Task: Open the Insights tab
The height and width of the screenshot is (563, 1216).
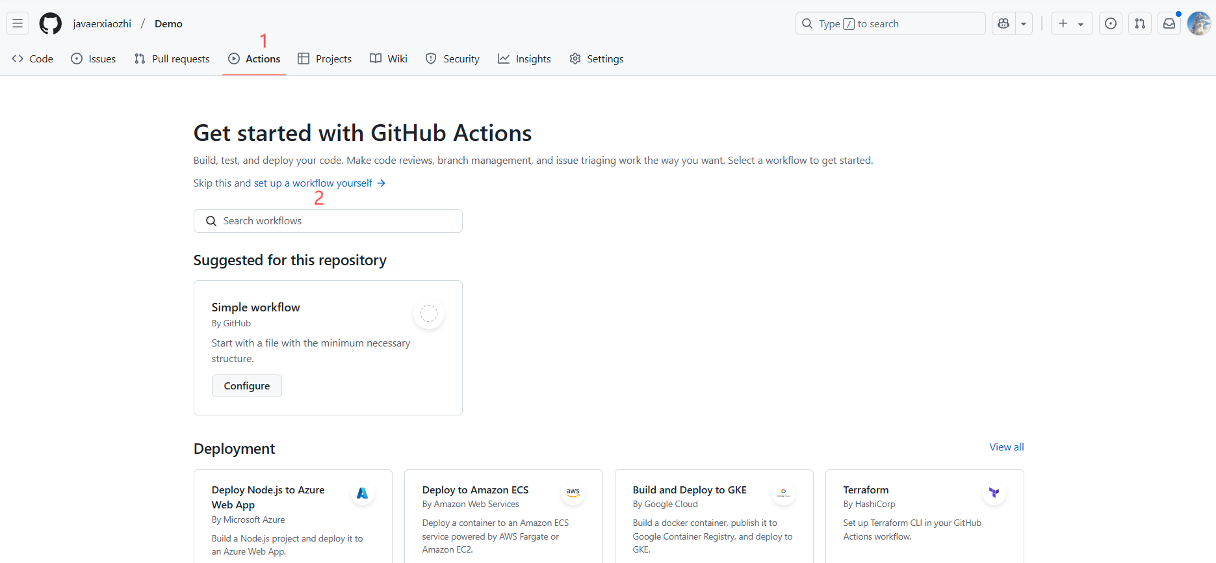Action: click(x=524, y=59)
